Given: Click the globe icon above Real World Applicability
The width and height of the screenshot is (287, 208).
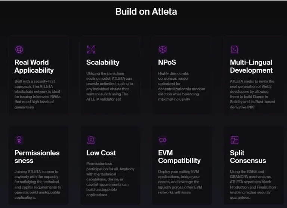Looking at the screenshot, I should [19, 49].
